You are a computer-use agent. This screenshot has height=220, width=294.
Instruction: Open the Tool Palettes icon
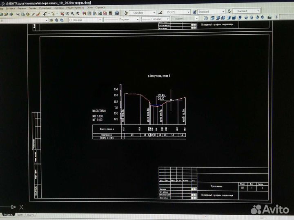(x=94, y=13)
